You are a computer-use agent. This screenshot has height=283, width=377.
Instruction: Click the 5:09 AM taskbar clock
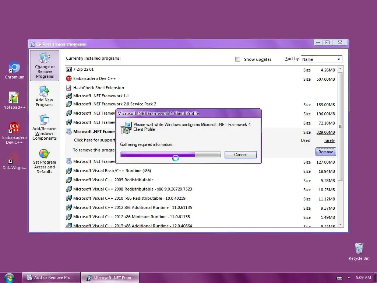pos(363,277)
